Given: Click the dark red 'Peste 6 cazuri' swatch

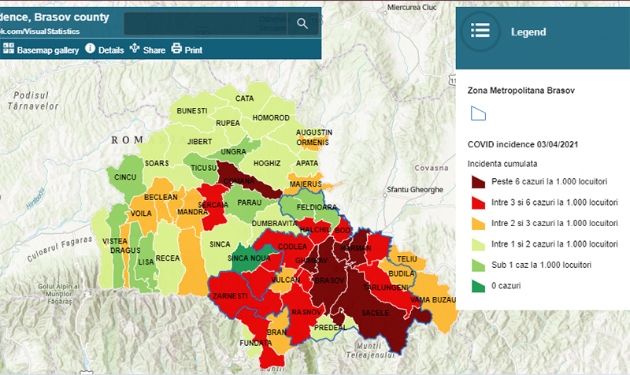Looking at the screenshot, I should point(477,182).
